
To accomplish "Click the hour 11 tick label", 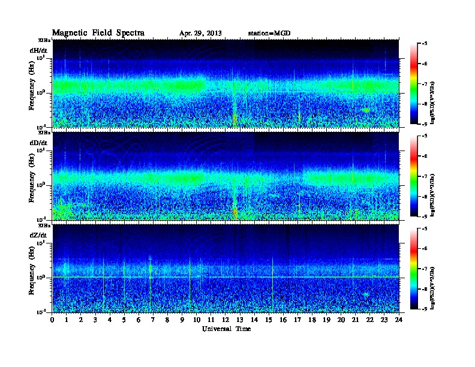I will (x=211, y=320).
